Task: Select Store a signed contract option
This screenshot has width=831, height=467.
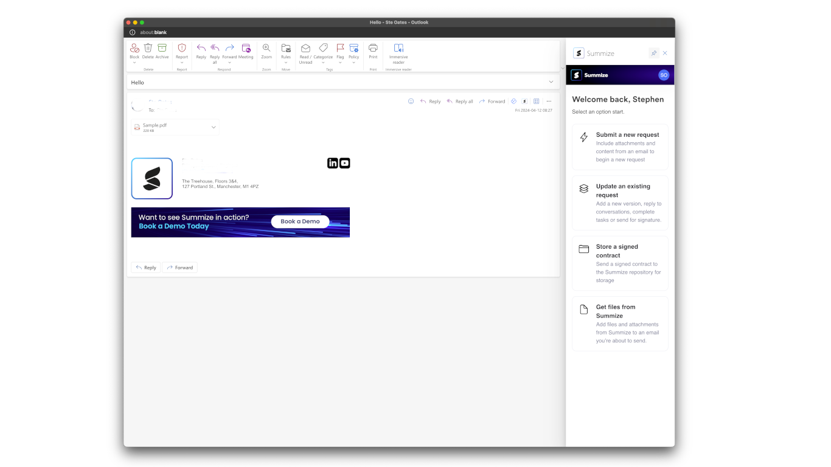Action: 620,263
